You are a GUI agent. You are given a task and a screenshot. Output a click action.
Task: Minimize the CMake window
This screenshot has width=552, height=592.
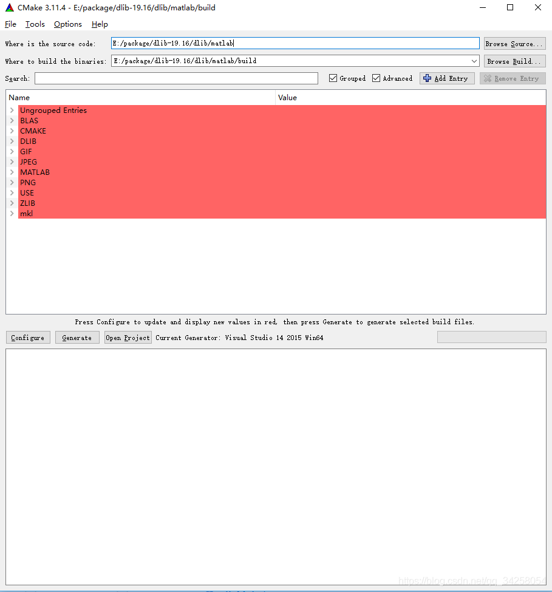(x=483, y=7)
